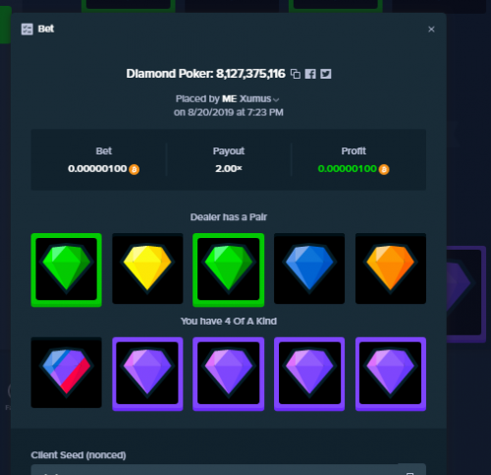Select dealer's first green diamond card

coord(67,269)
